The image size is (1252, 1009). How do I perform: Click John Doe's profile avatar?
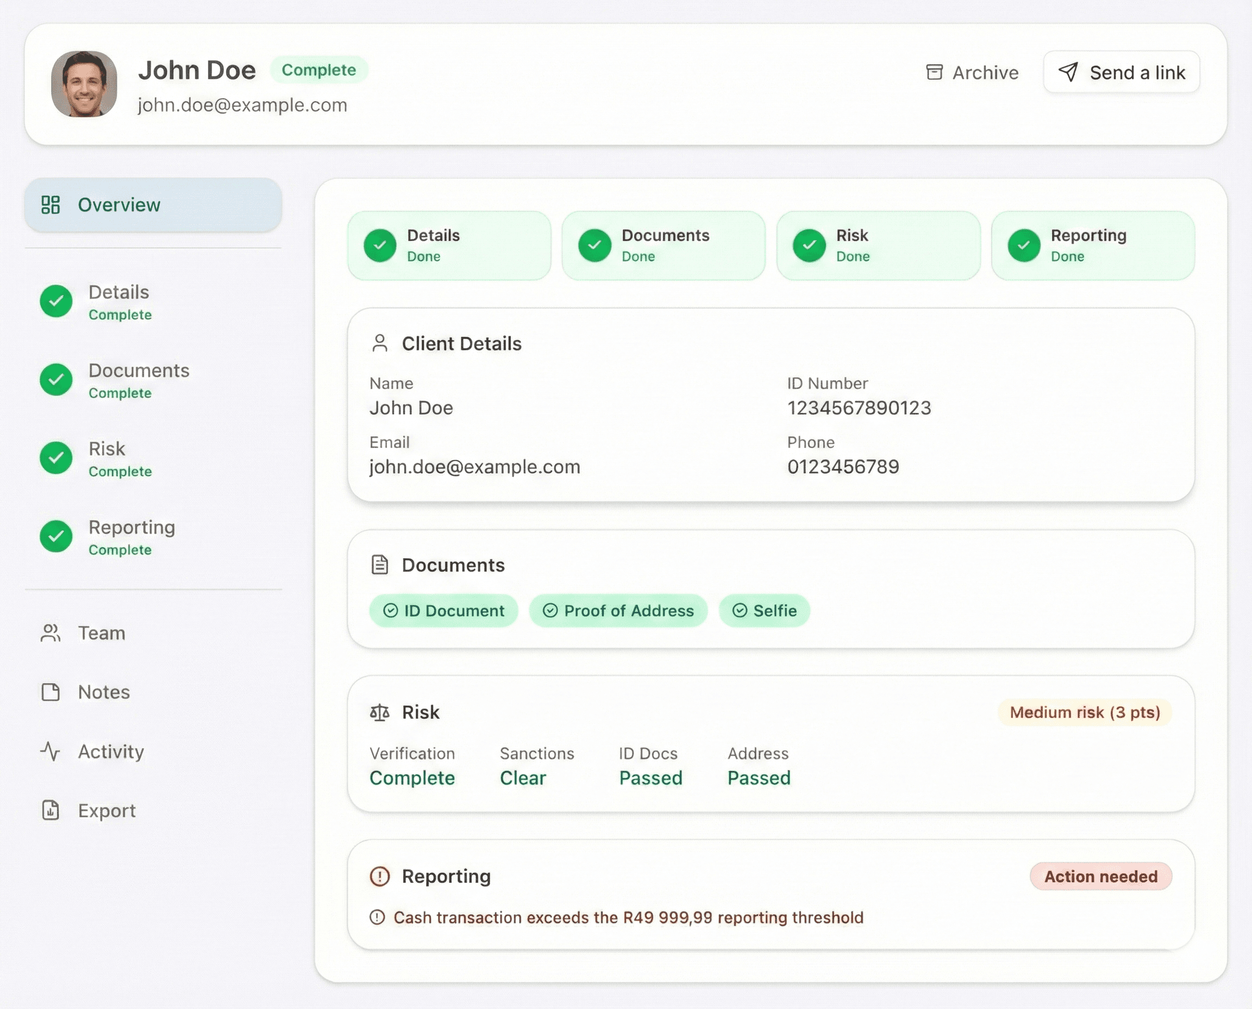(x=84, y=83)
